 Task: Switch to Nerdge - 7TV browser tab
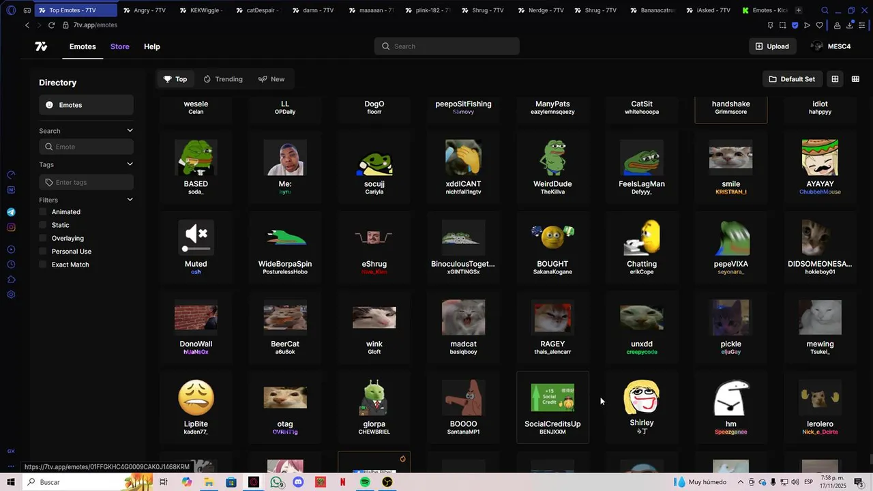coord(543,10)
